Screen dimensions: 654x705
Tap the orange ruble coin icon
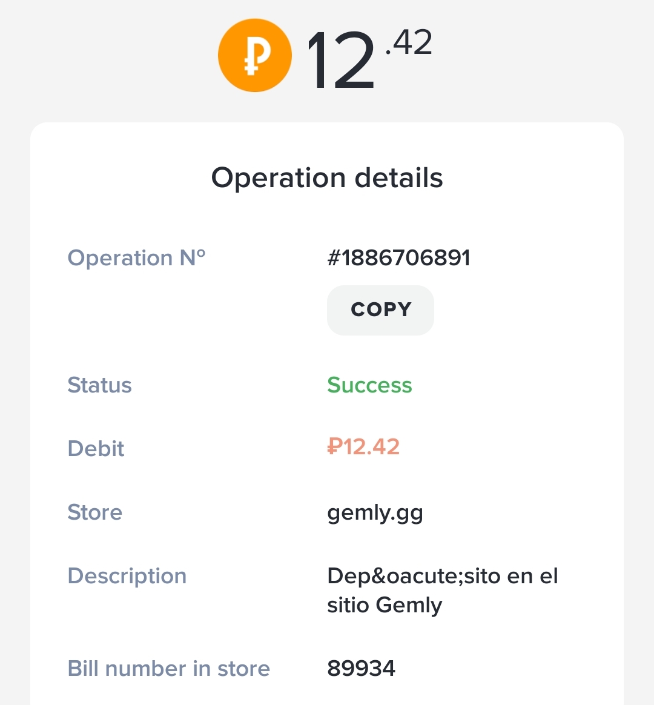coord(254,56)
